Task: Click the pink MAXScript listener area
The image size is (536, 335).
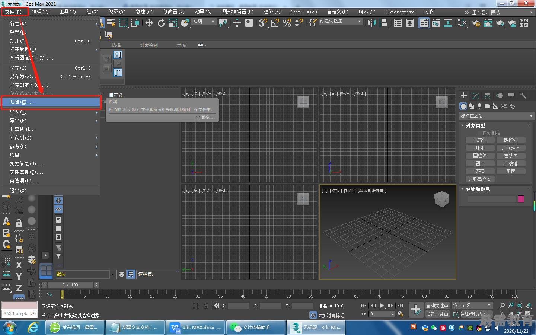Action: tap(20, 306)
